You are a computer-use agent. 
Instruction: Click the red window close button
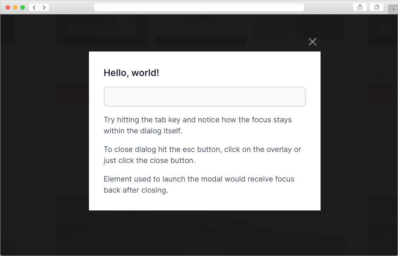point(8,7)
